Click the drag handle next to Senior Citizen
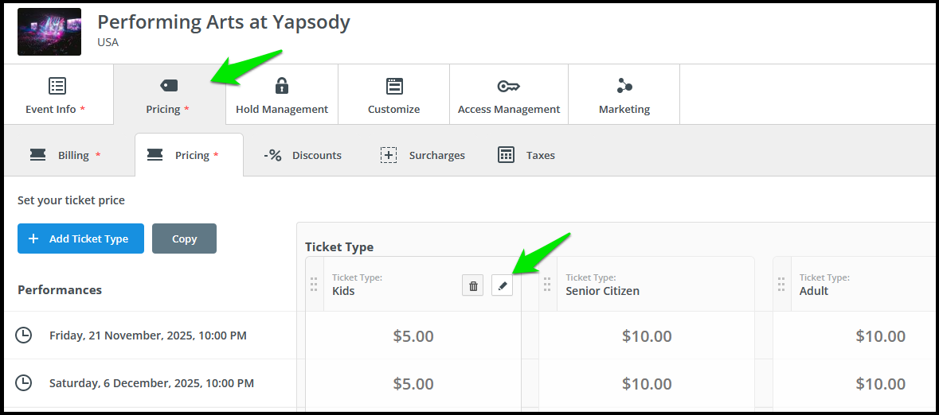The height and width of the screenshot is (415, 939). pyautogui.click(x=546, y=284)
